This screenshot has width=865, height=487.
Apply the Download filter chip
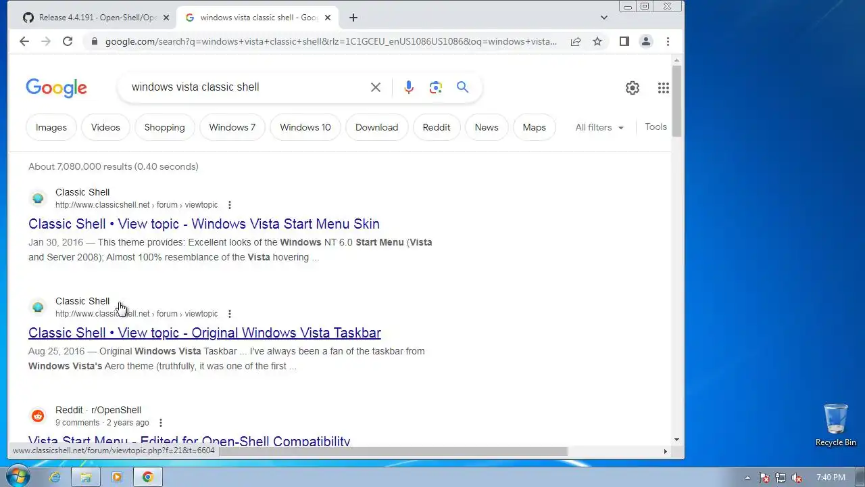coord(376,127)
